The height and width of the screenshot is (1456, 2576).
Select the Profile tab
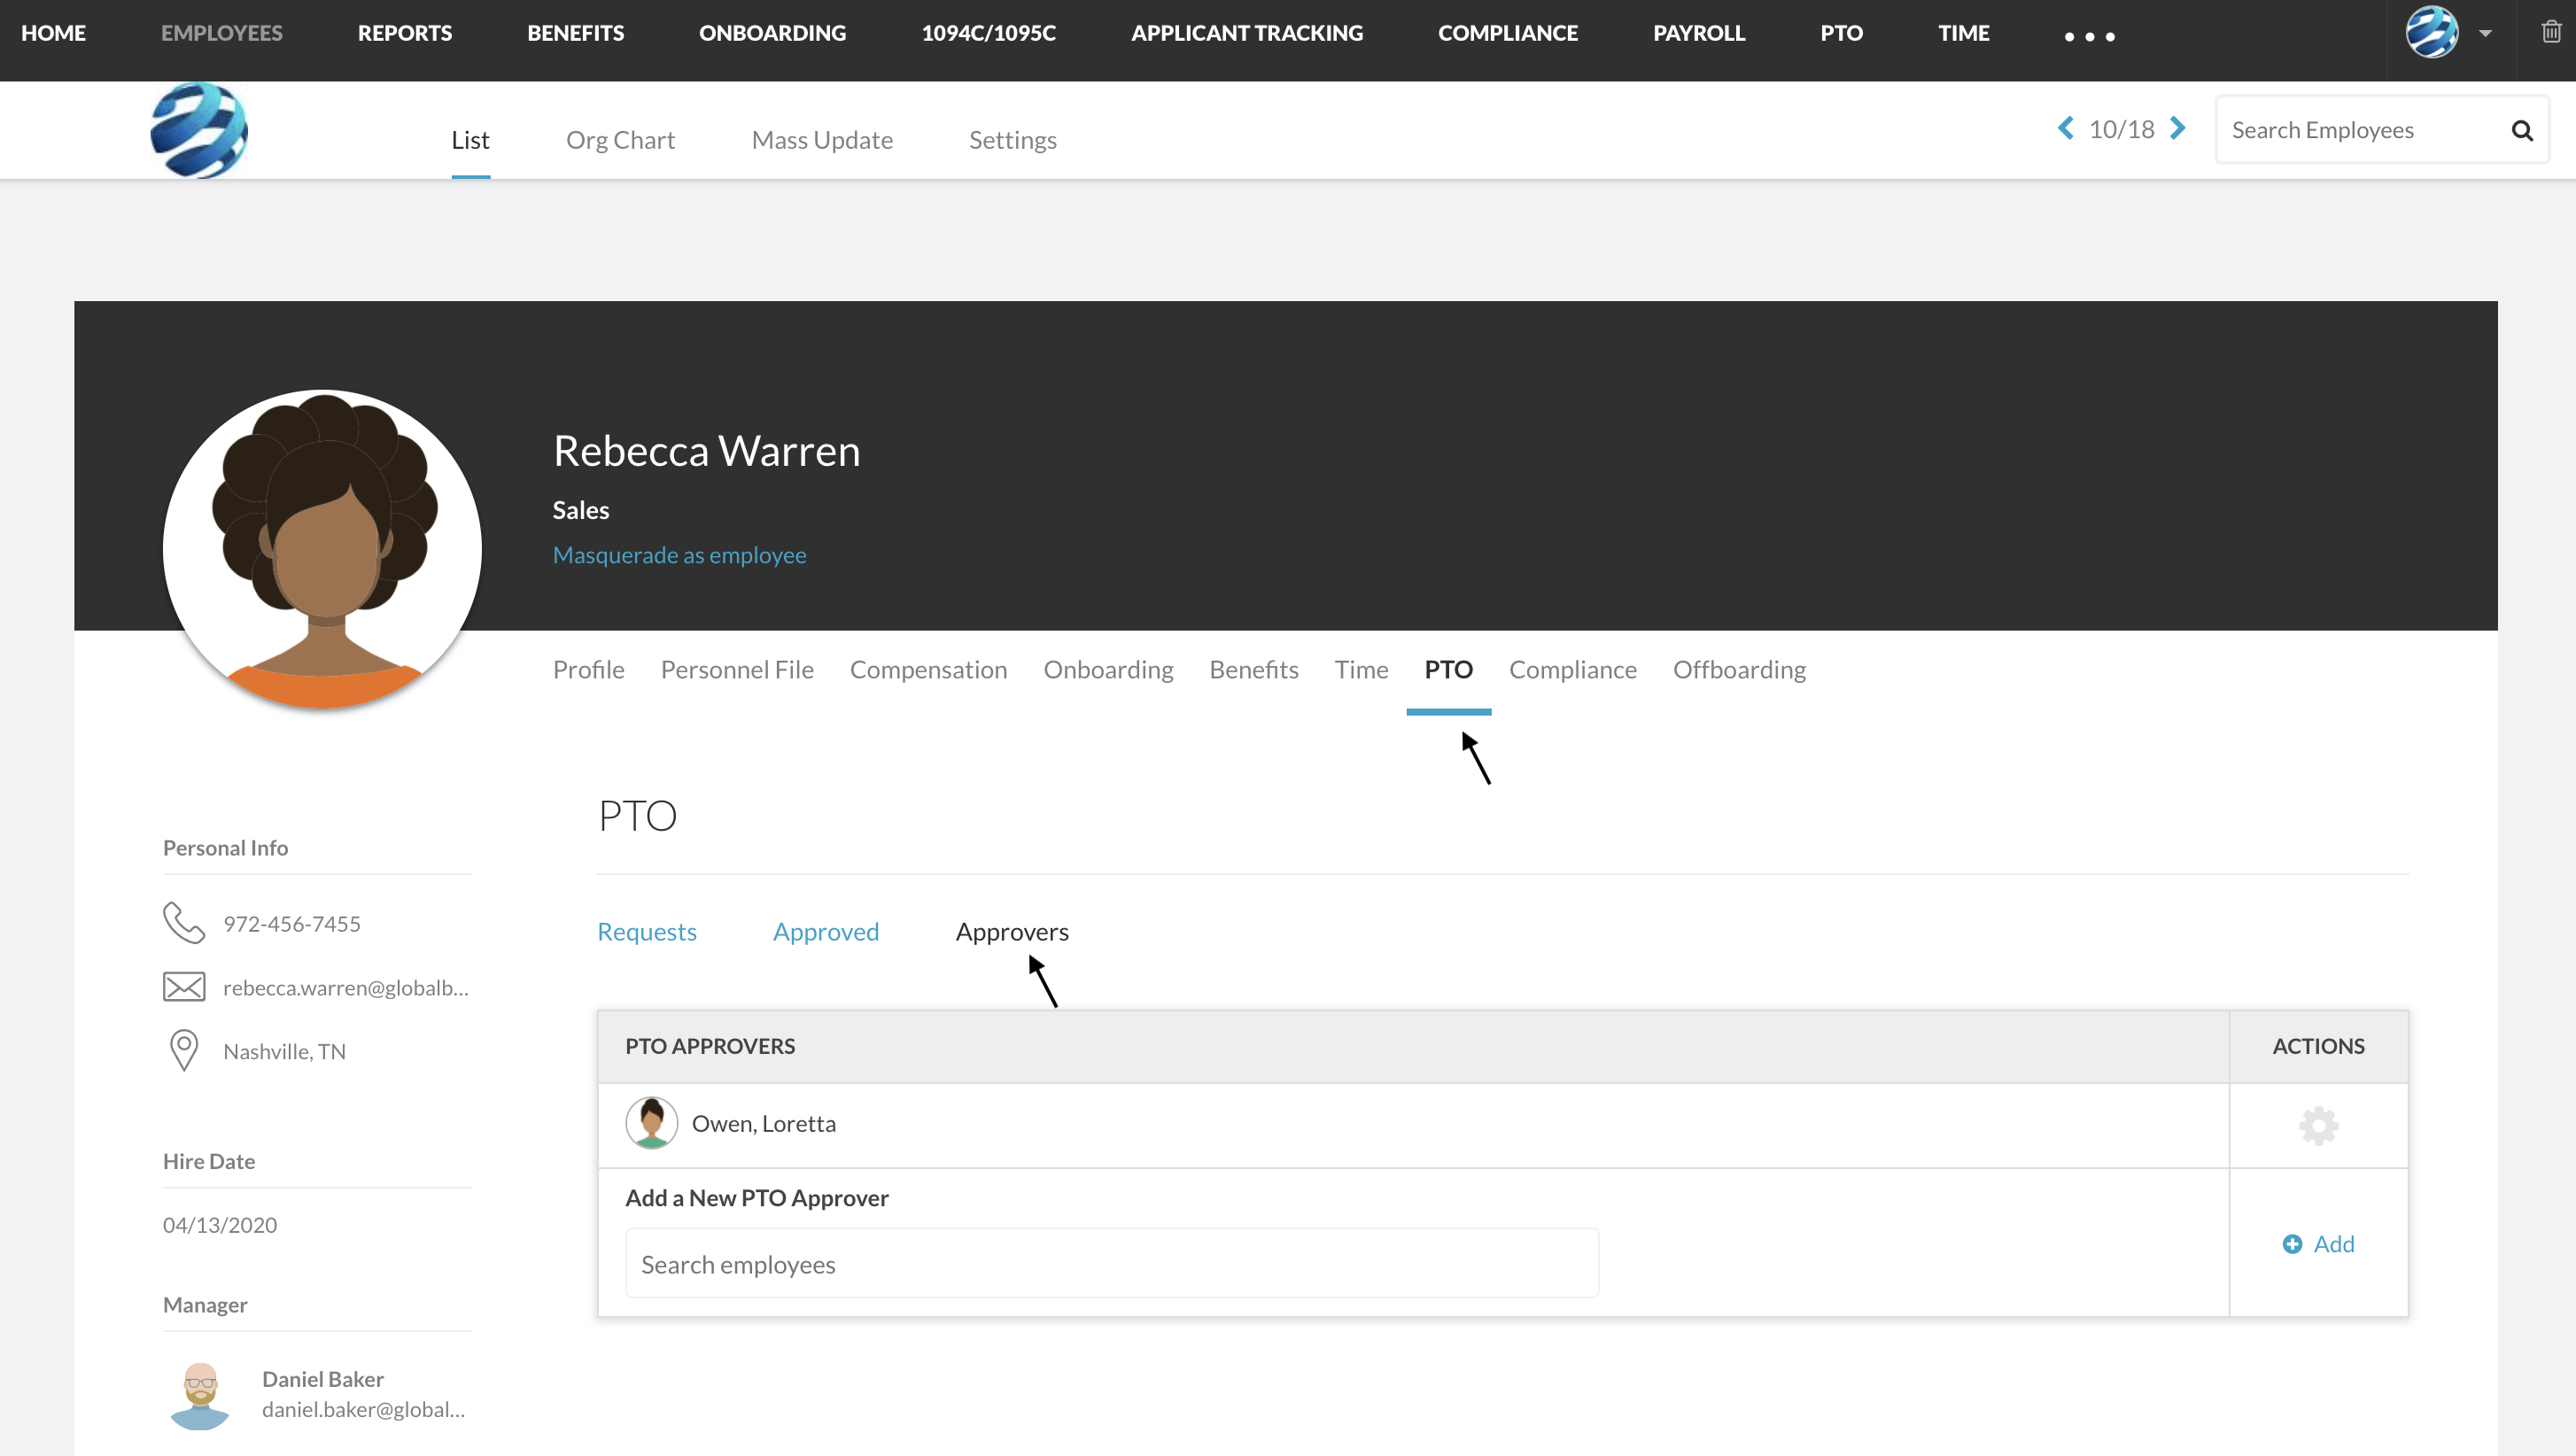(x=588, y=670)
